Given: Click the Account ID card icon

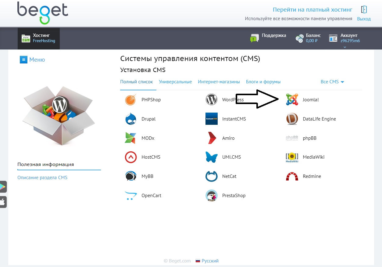Looking at the screenshot, I should (333, 38).
